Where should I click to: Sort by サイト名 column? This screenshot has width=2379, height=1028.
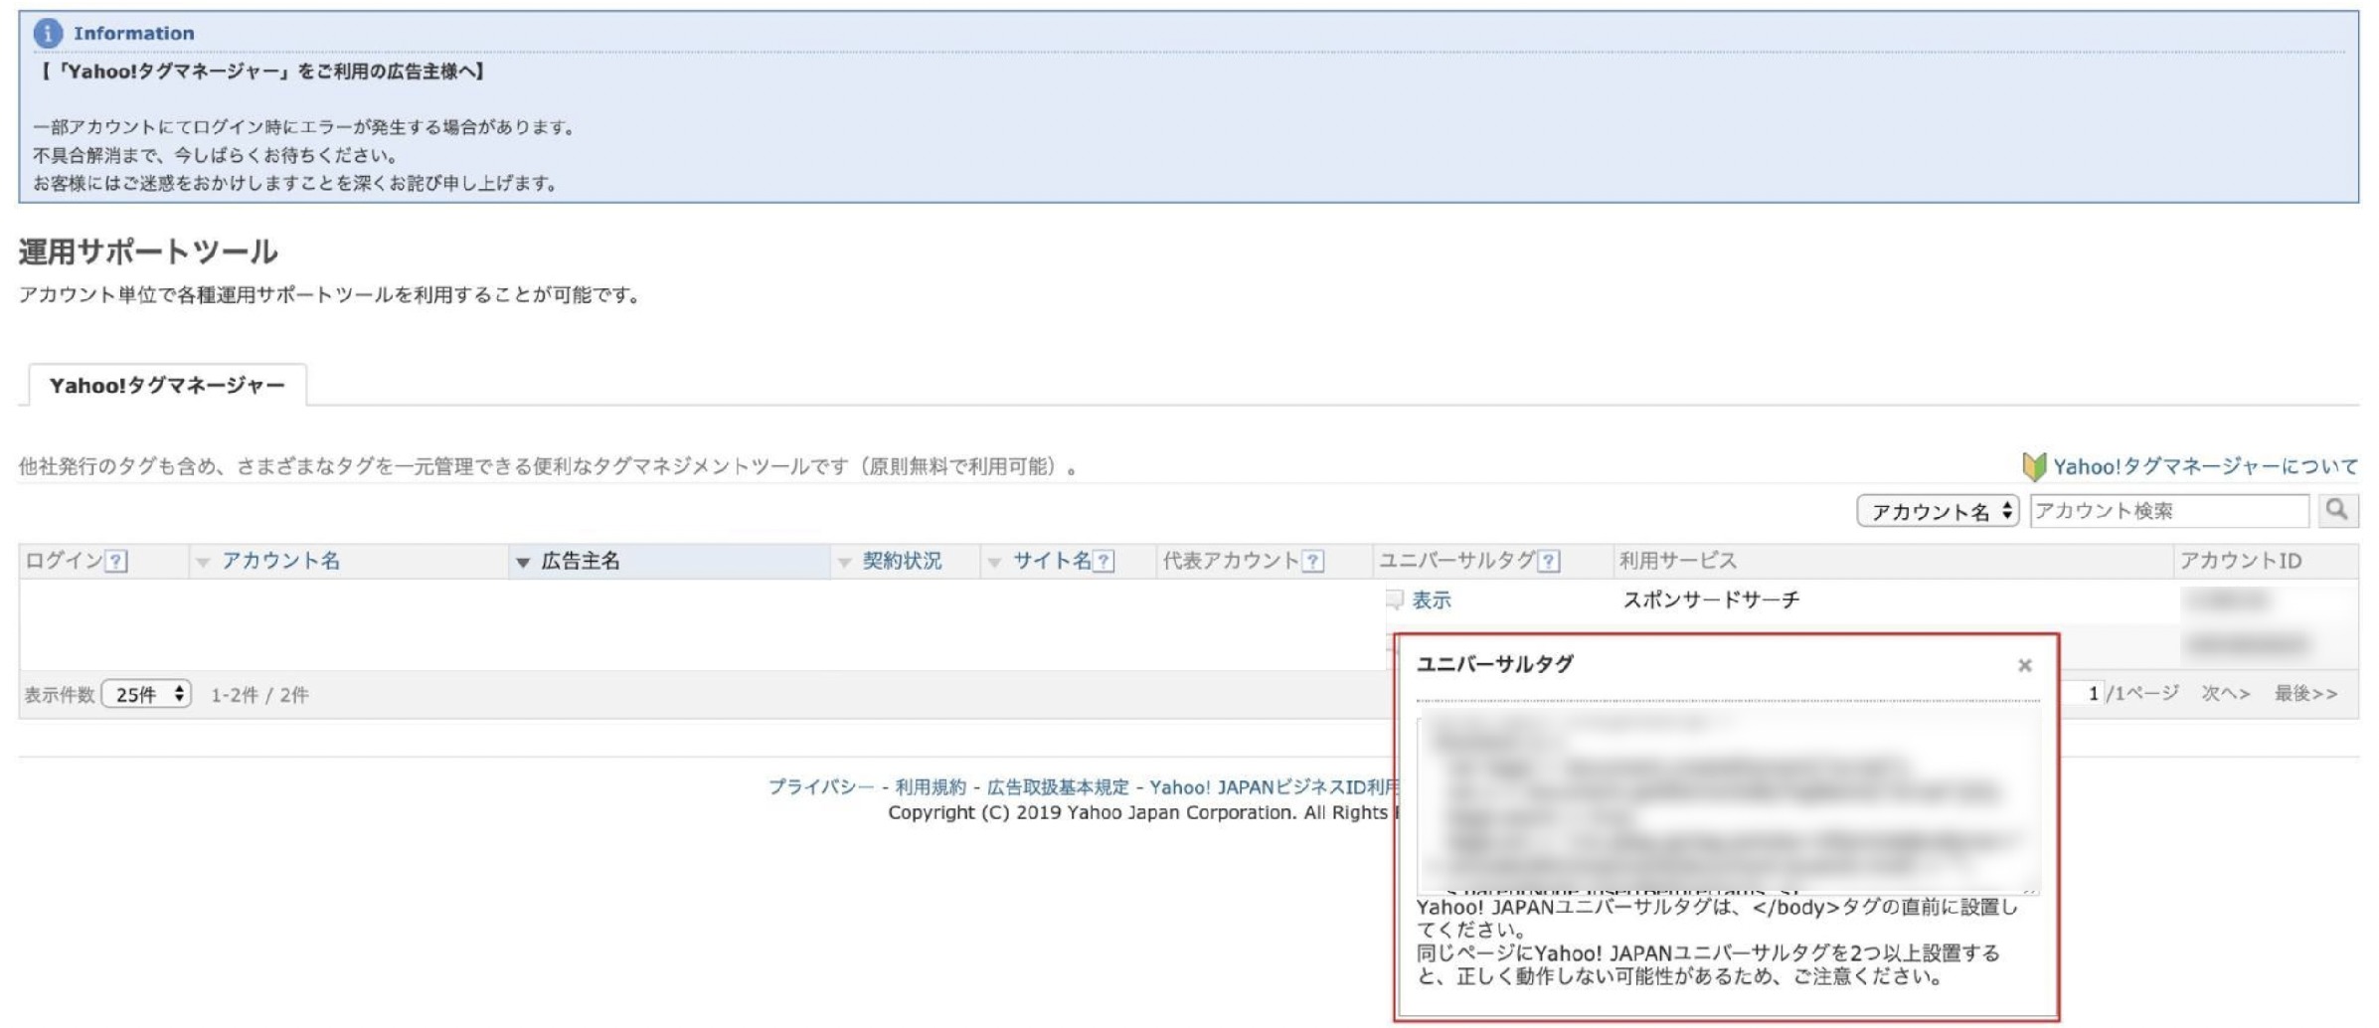(x=1052, y=561)
